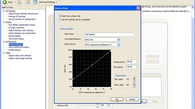Screen dimensions: 195x109
Task: Click the Fan speed value field
Action: pos(131,67)
